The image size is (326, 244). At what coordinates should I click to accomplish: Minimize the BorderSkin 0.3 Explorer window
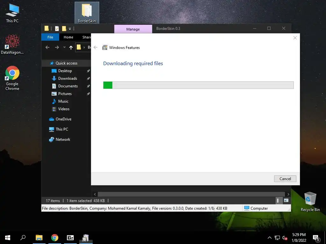pos(255,28)
